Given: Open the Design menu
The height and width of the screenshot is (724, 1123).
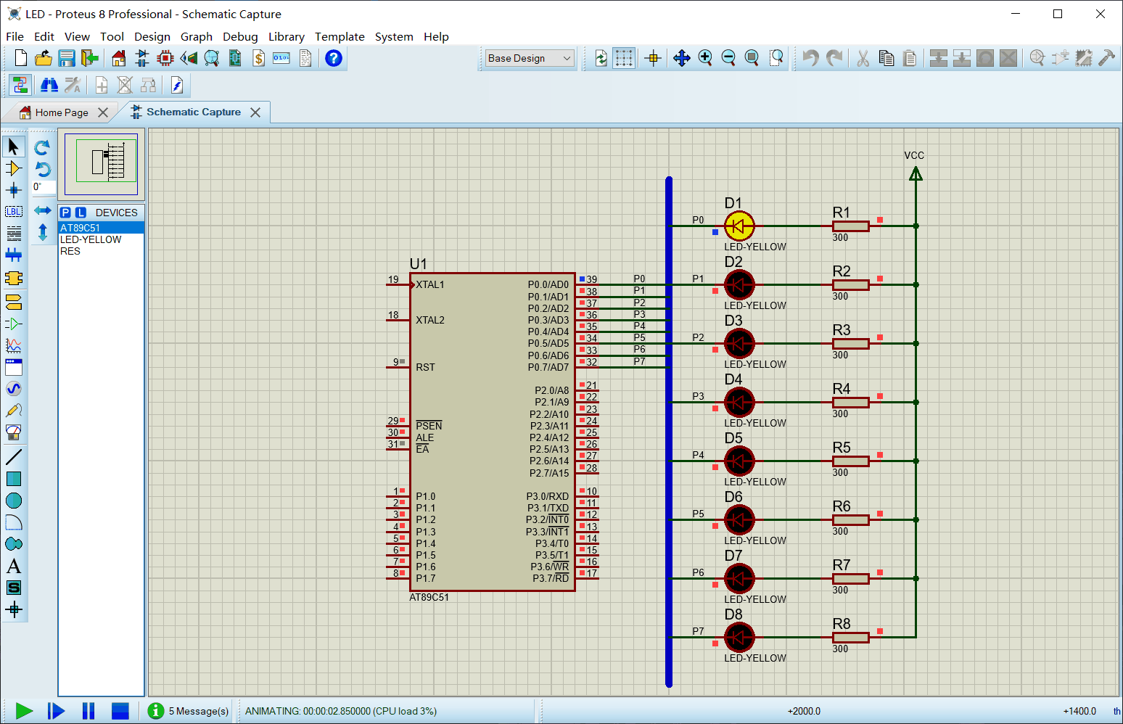Looking at the screenshot, I should pyautogui.click(x=152, y=36).
